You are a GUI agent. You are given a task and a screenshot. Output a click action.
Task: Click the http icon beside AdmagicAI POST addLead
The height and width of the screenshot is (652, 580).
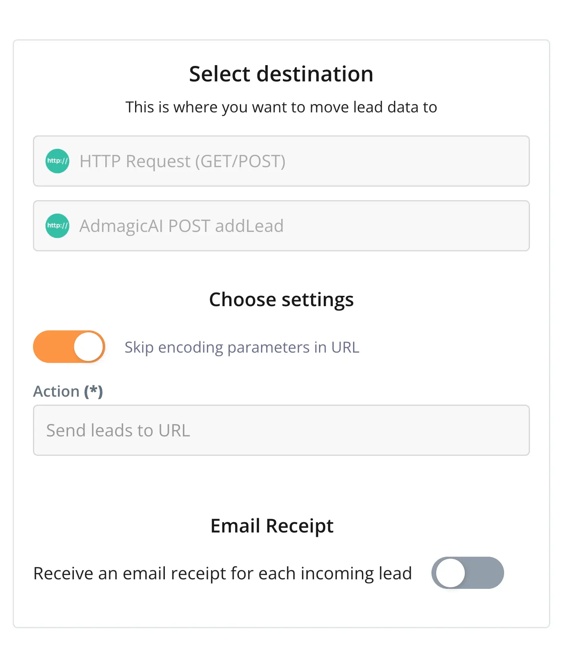click(x=57, y=226)
